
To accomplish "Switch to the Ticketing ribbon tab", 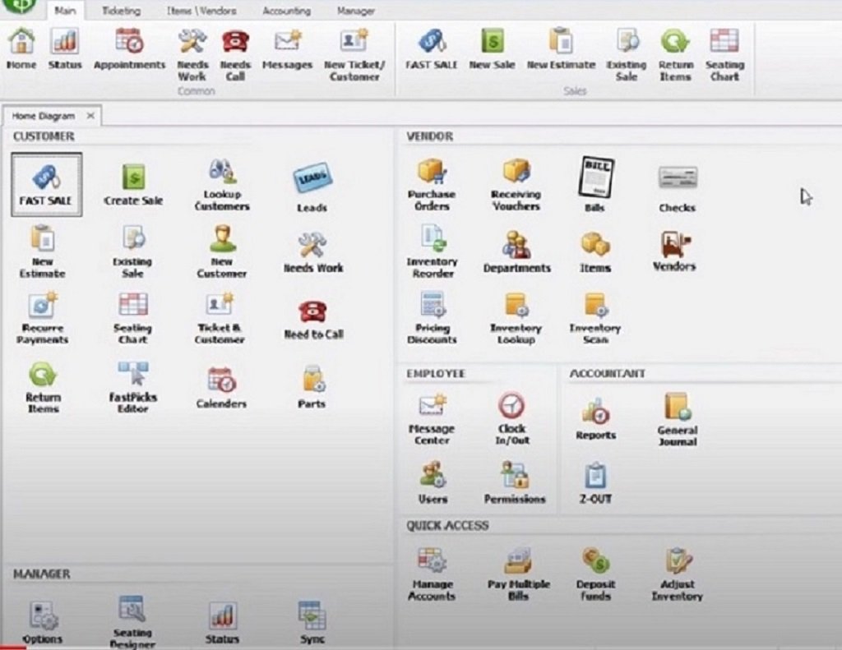I will (121, 12).
